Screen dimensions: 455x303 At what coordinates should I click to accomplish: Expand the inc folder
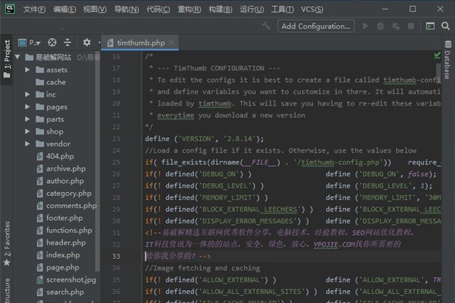27,94
